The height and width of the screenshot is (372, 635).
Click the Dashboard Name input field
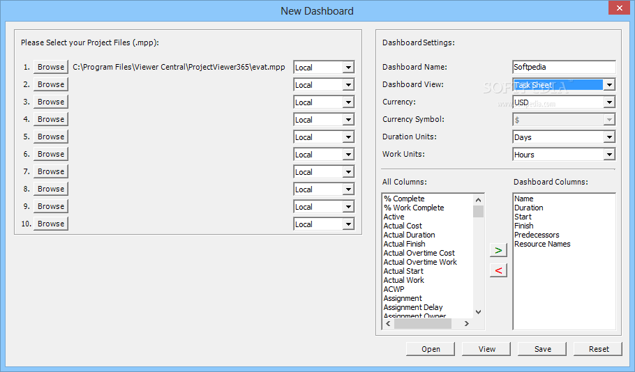pyautogui.click(x=564, y=67)
